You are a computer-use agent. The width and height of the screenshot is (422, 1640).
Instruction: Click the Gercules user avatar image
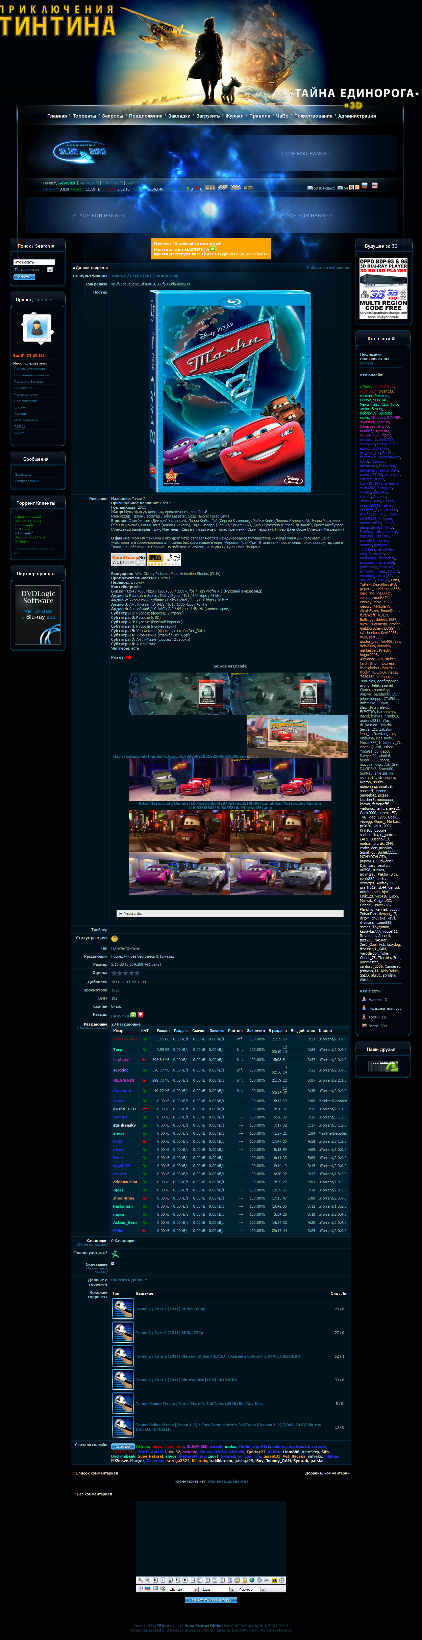37,329
